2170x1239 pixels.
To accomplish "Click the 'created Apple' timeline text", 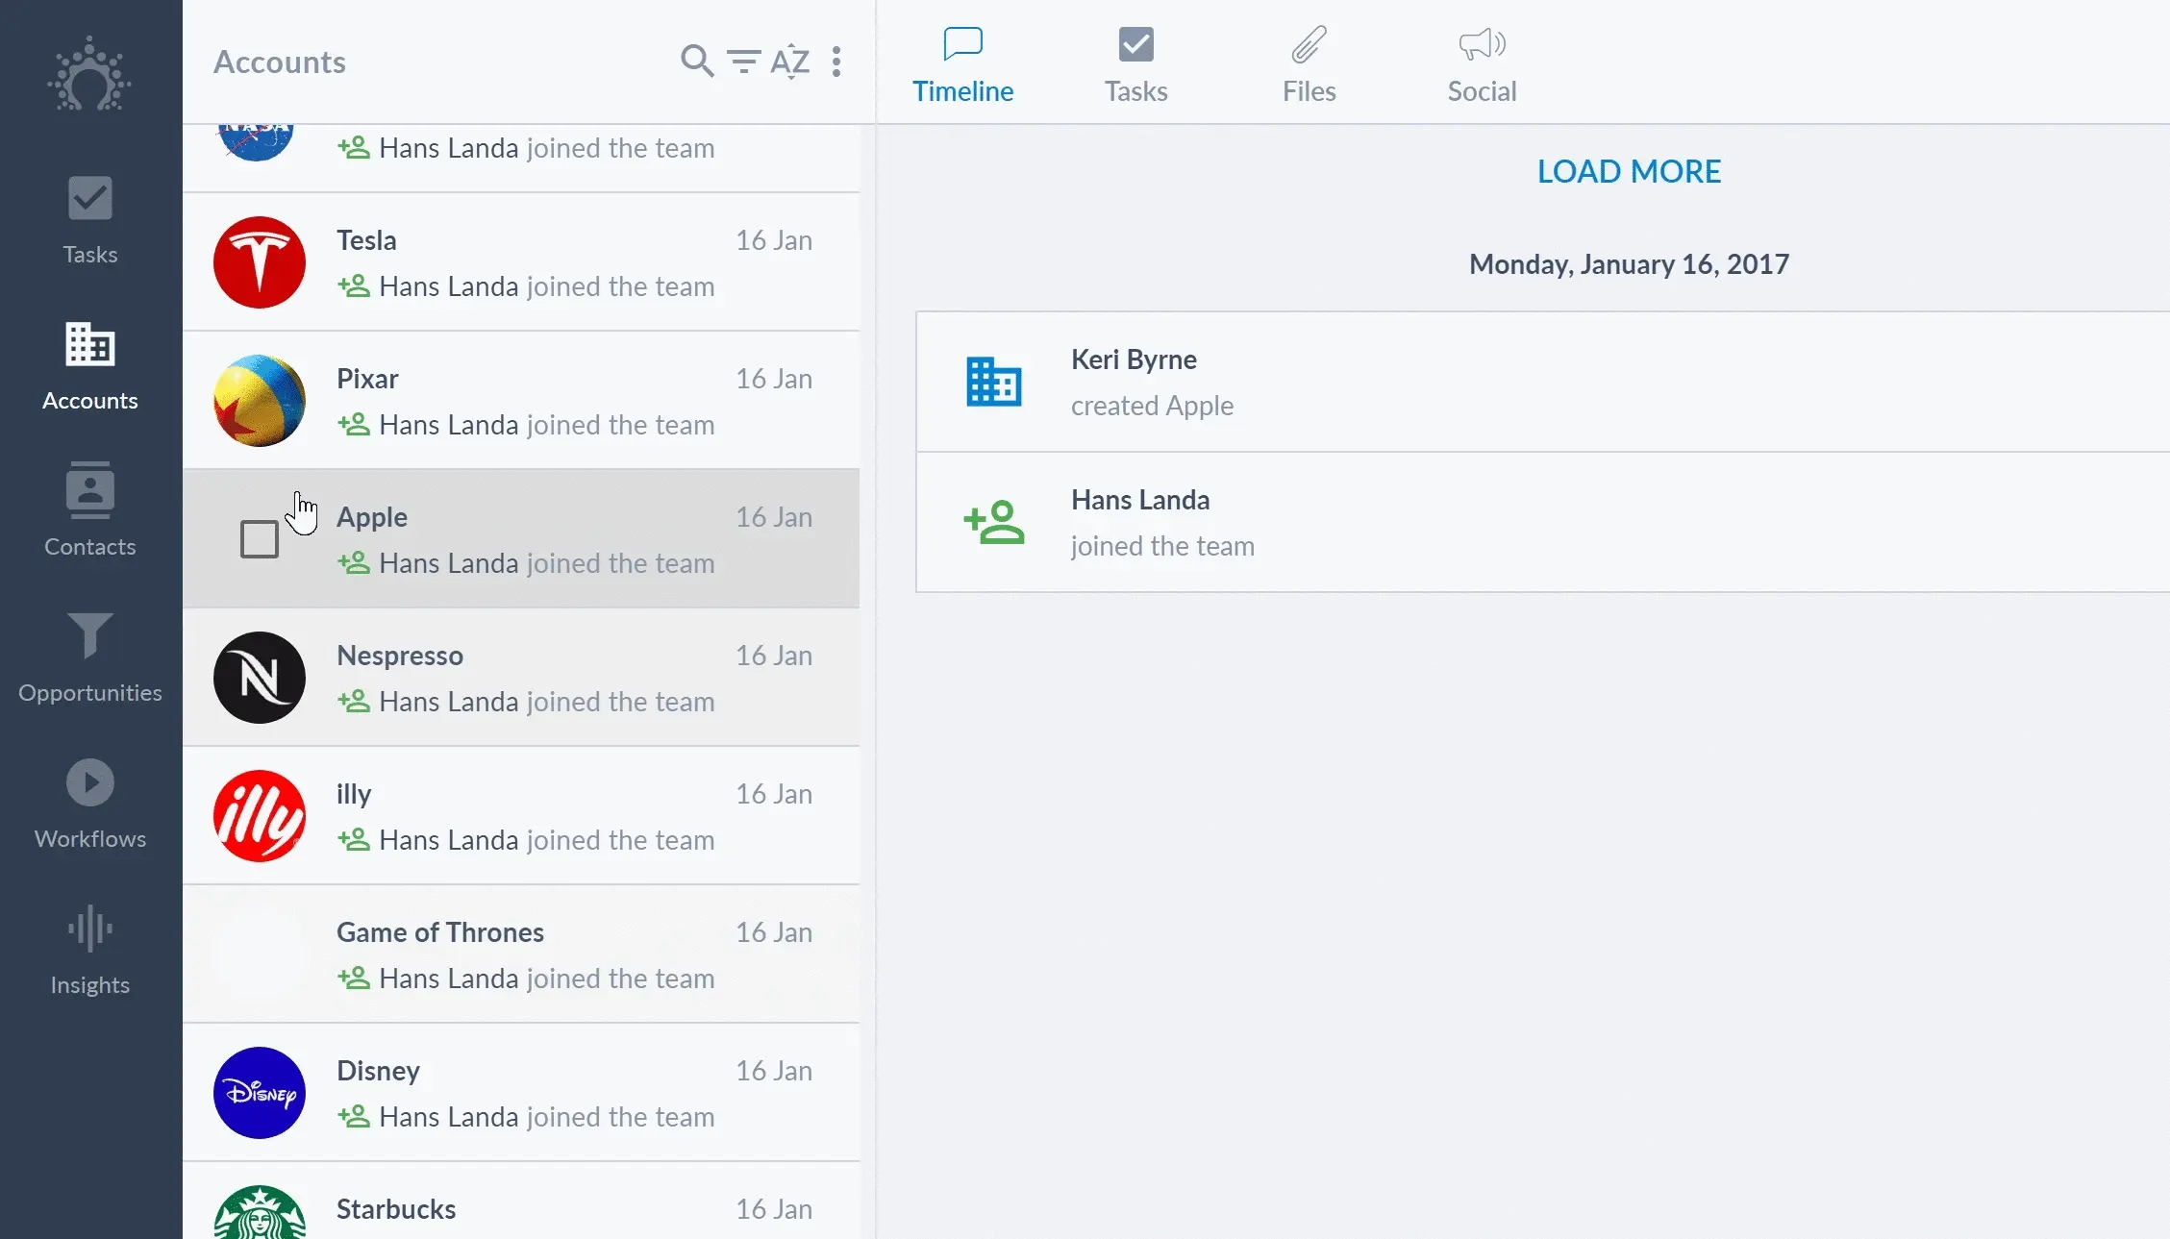I will pyautogui.click(x=1152, y=406).
